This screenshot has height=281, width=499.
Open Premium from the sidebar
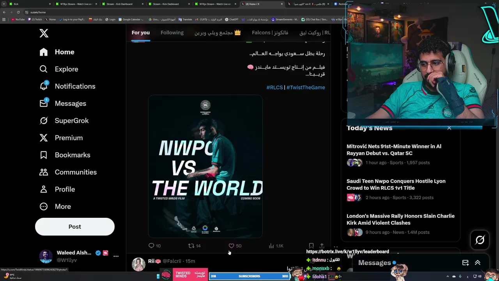coord(61,138)
